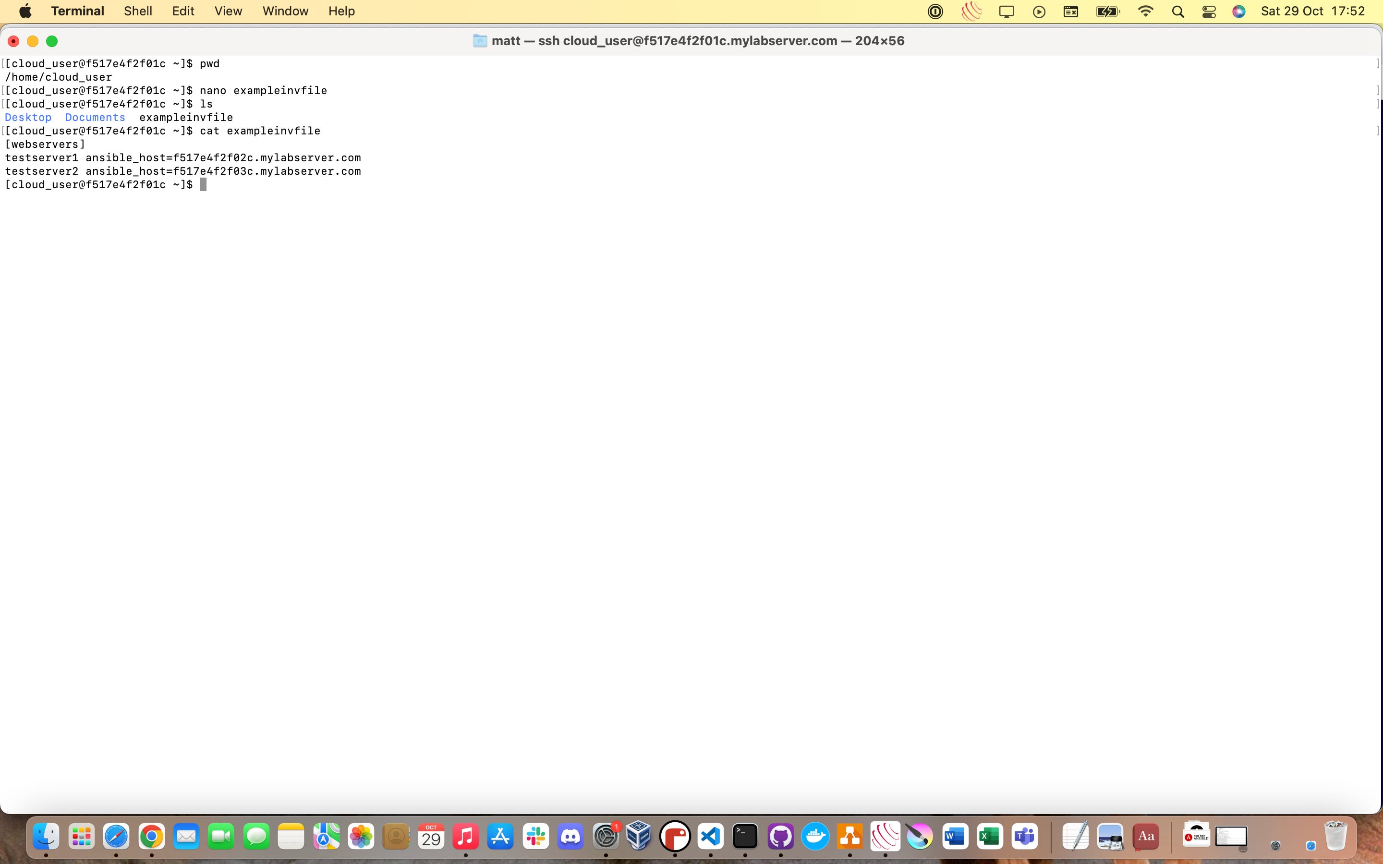Viewport: 1383px width, 864px height.
Task: Open the Shell menu
Action: pos(138,12)
